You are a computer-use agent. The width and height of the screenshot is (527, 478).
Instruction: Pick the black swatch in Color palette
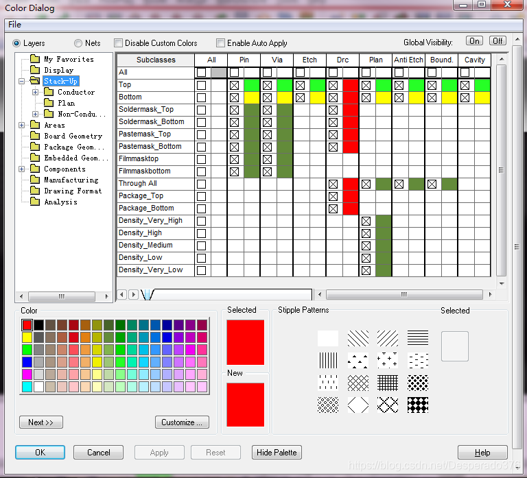[x=38, y=325]
